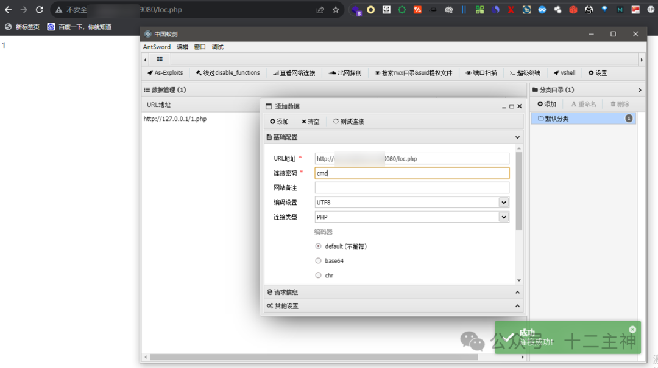The width and height of the screenshot is (658, 368).
Task: Click 添加 to save the shell
Action: point(279,121)
